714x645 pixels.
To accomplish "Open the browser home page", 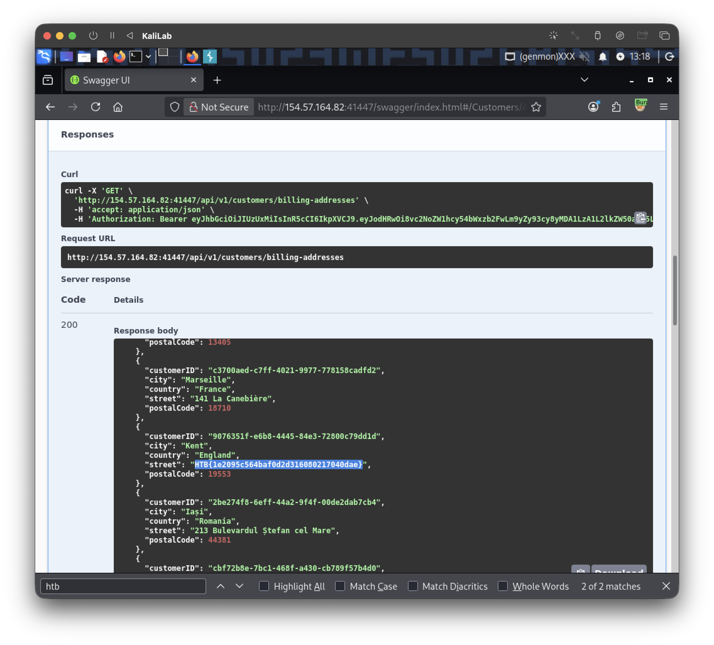I will pos(118,107).
